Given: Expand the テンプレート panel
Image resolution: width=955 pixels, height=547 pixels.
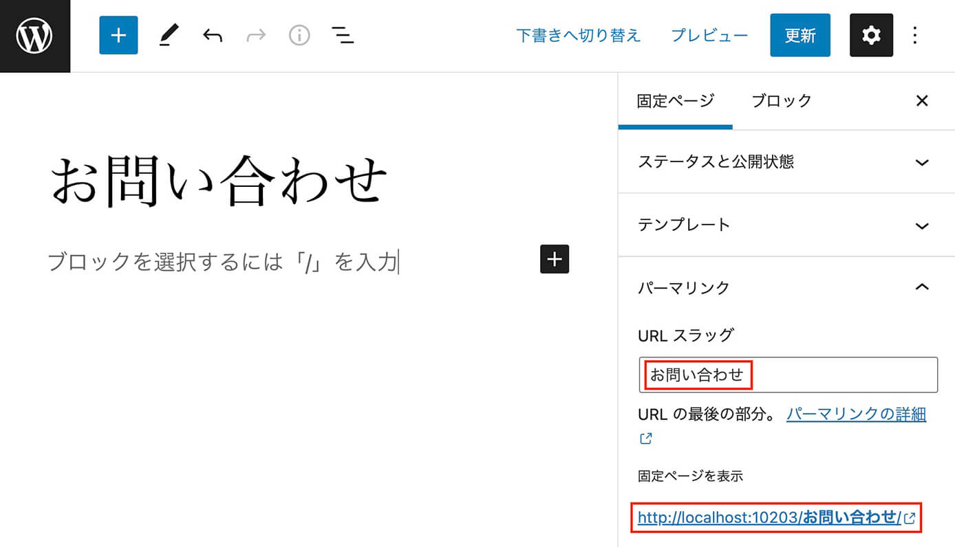Looking at the screenshot, I should [x=786, y=225].
